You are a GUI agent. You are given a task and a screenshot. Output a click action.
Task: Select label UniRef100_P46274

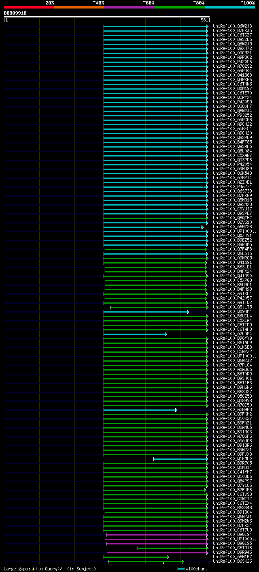pos(232,186)
